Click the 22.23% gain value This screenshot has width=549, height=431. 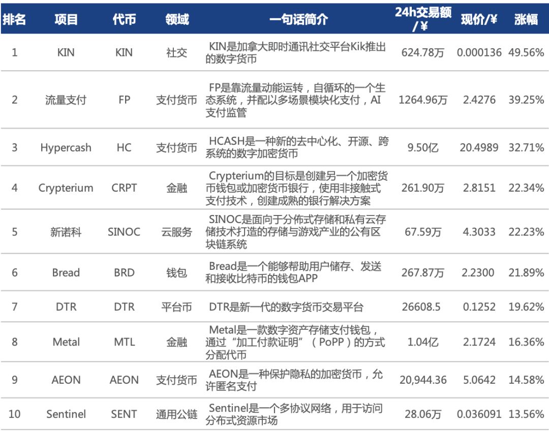[526, 232]
